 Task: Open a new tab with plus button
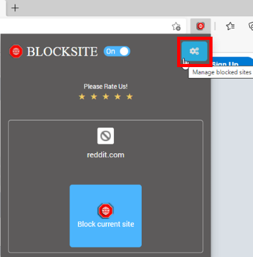coord(15,8)
